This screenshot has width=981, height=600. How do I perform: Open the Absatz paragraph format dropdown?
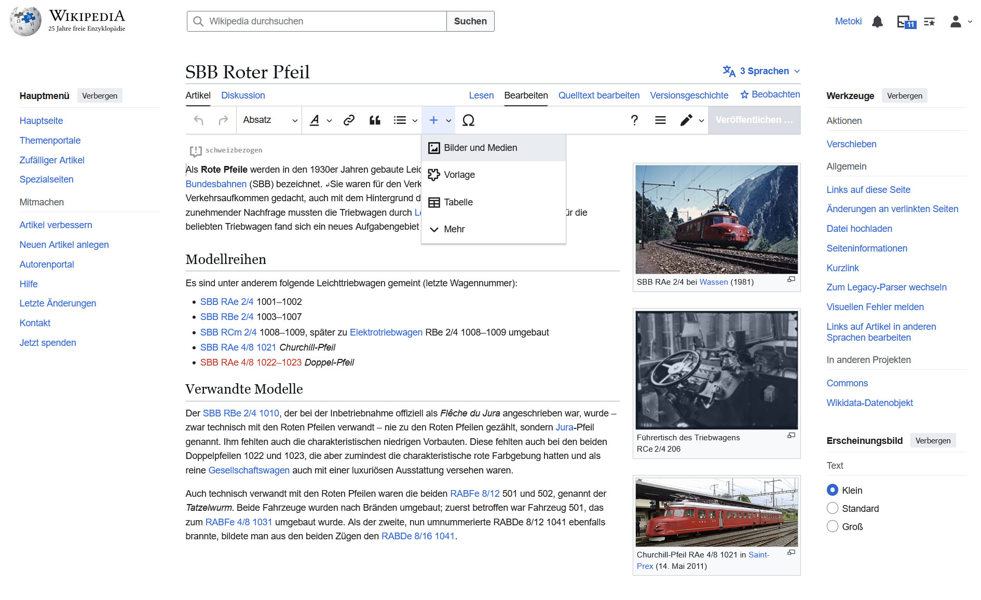click(x=269, y=120)
